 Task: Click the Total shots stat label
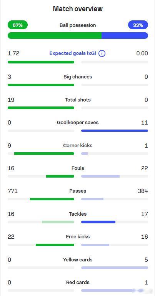click(78, 100)
